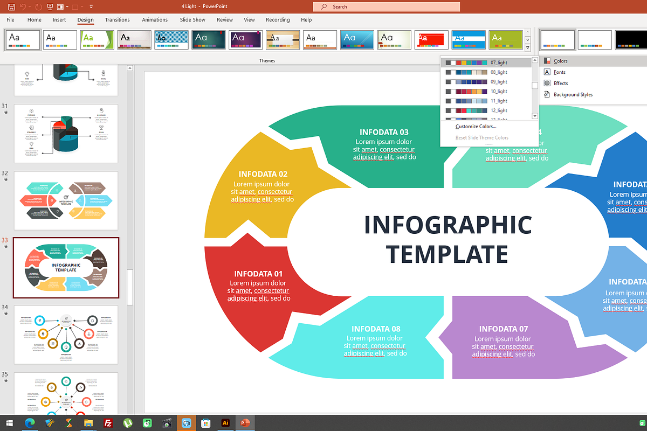This screenshot has height=431, width=647.
Task: Open the File tab
Action: 10,20
